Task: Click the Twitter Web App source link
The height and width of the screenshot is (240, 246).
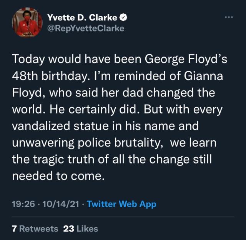Action: pyautogui.click(x=121, y=204)
